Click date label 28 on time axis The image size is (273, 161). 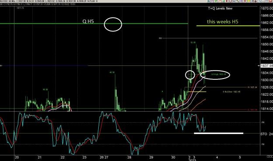[x=129, y=158]
